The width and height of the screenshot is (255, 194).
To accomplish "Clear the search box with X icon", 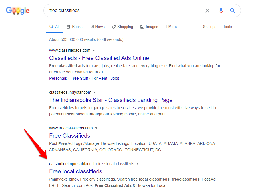I will tap(207, 11).
